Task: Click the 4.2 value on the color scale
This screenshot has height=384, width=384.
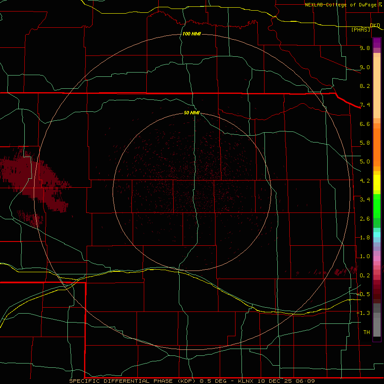Action: tap(365, 181)
